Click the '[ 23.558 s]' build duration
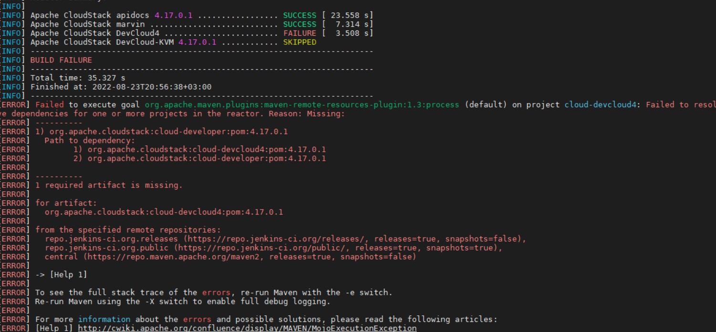Image resolution: width=716 pixels, height=332 pixels. [x=347, y=15]
